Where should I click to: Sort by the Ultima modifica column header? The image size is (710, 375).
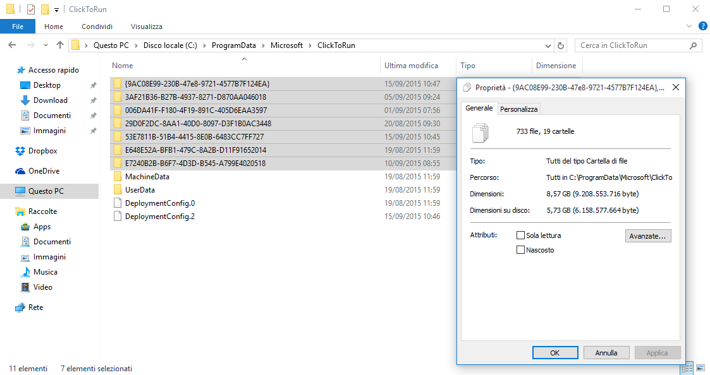click(411, 66)
